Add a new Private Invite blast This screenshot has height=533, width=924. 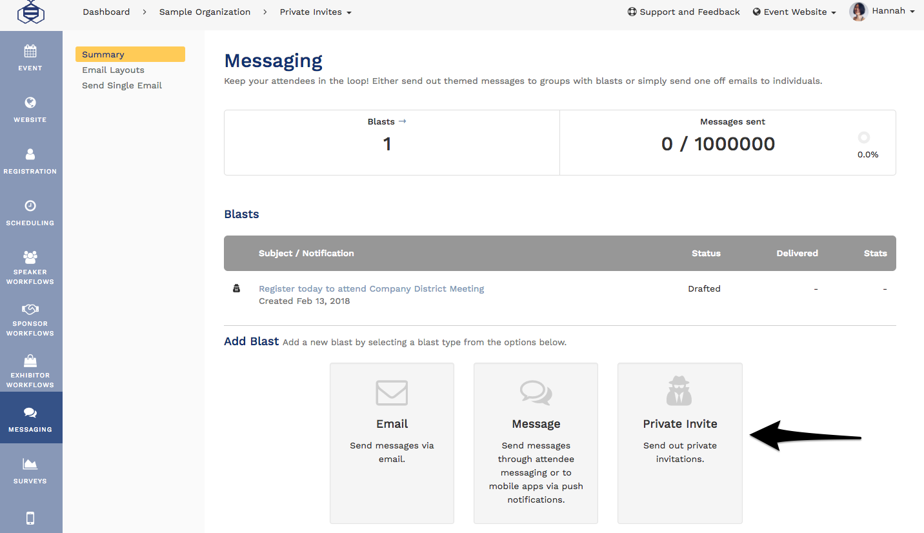679,443
